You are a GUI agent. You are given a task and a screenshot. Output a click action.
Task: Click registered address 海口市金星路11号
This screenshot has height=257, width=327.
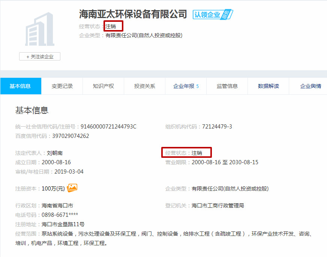[x=63, y=224]
